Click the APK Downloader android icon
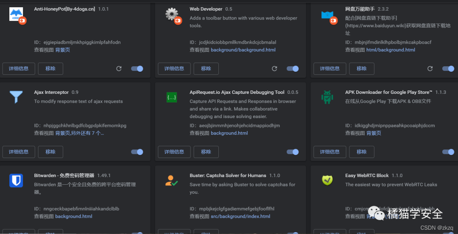 (x=327, y=97)
